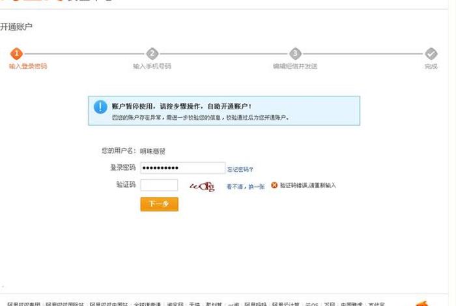Click the red error X icon
Image resolution: width=456 pixels, height=306 pixels.
click(x=274, y=185)
